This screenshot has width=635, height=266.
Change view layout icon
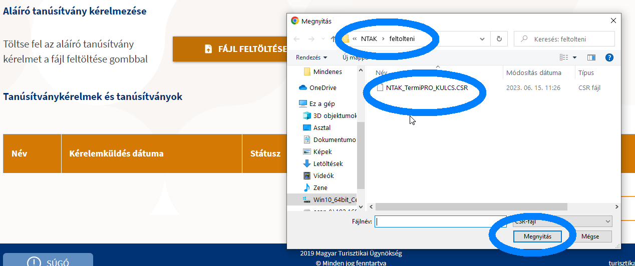[x=564, y=57]
